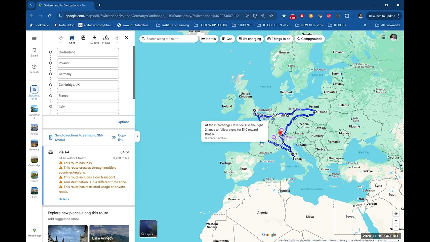Open the Google apps grid

383,37
